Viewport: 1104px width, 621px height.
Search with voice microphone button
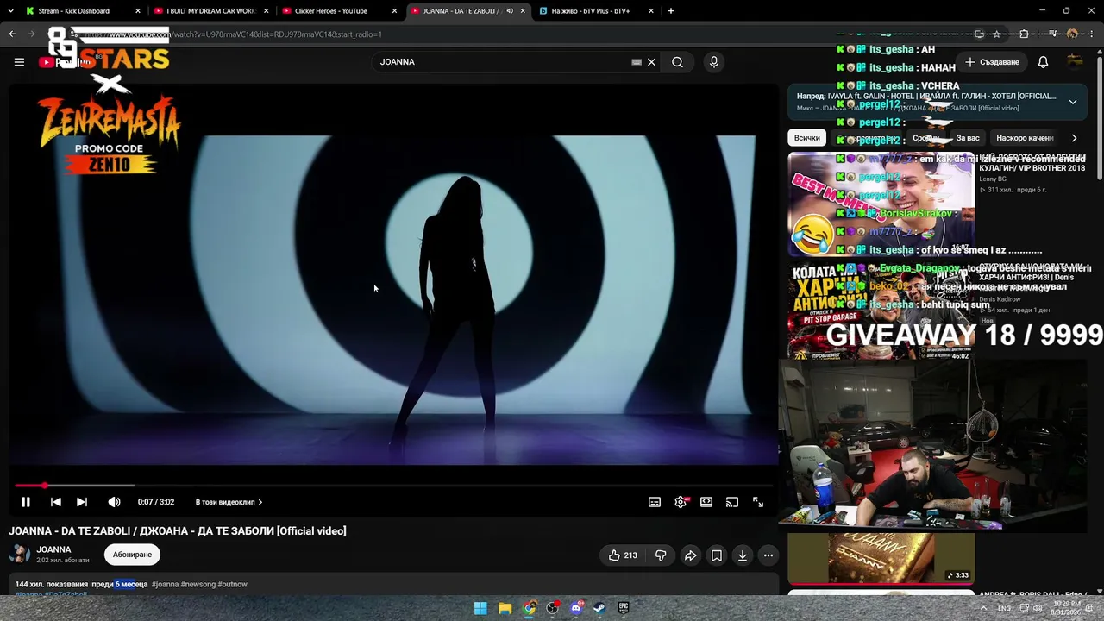pyautogui.click(x=713, y=62)
